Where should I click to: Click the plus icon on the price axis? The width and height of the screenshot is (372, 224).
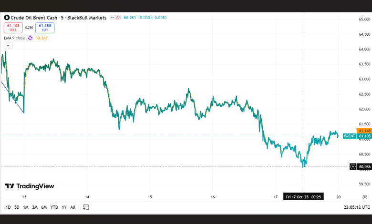tap(352, 166)
